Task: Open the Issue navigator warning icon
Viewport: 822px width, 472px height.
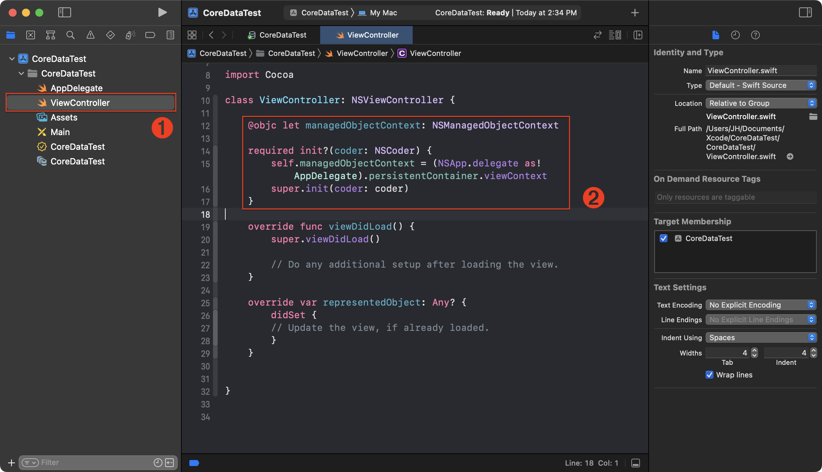Action: click(90, 35)
